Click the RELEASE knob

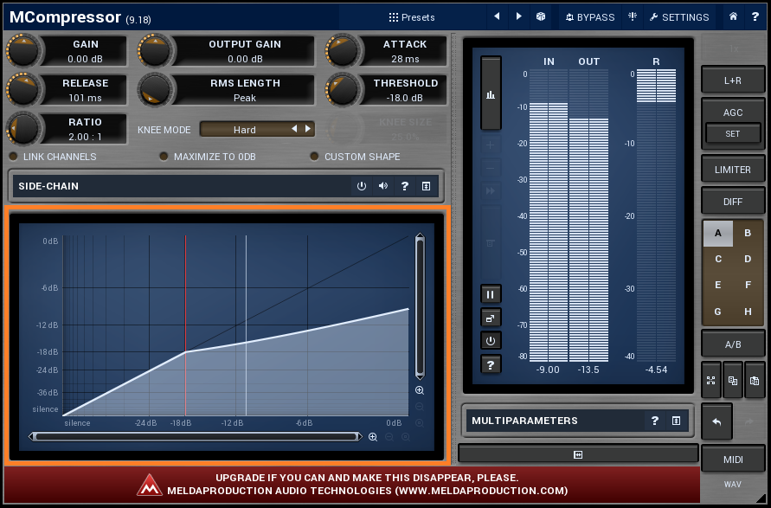point(23,89)
